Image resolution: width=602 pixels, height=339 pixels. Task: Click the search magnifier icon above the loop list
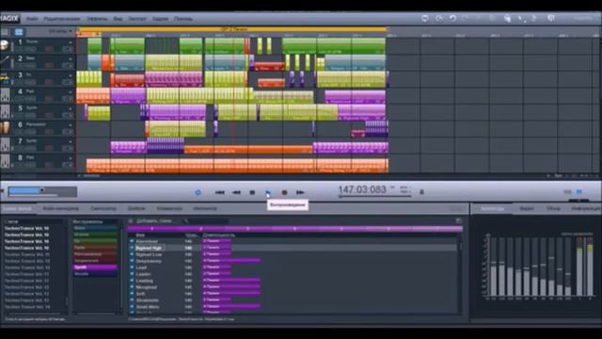click(x=186, y=221)
